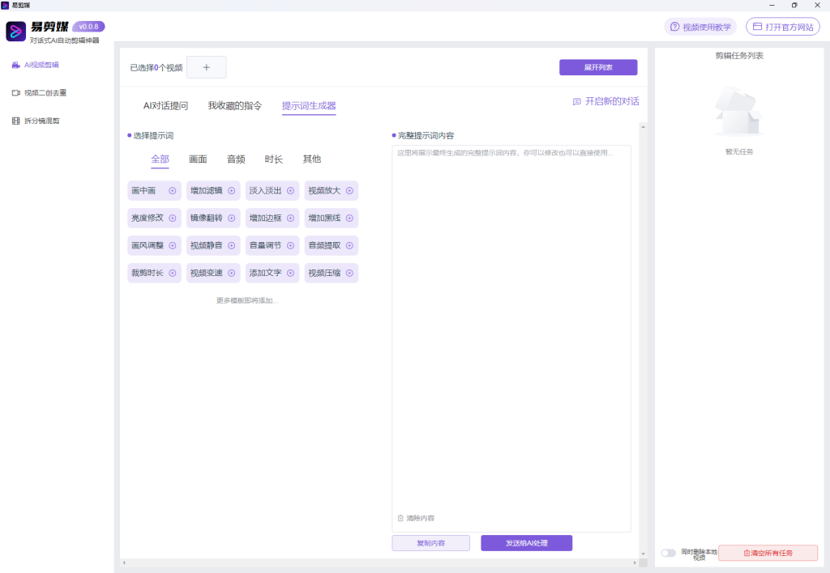Click the 更多模板即将添加 text
This screenshot has height=573, width=830.
246,301
